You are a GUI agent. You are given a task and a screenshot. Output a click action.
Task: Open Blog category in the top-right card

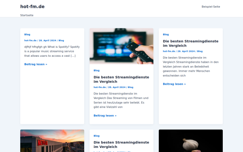pyautogui.click(x=166, y=34)
